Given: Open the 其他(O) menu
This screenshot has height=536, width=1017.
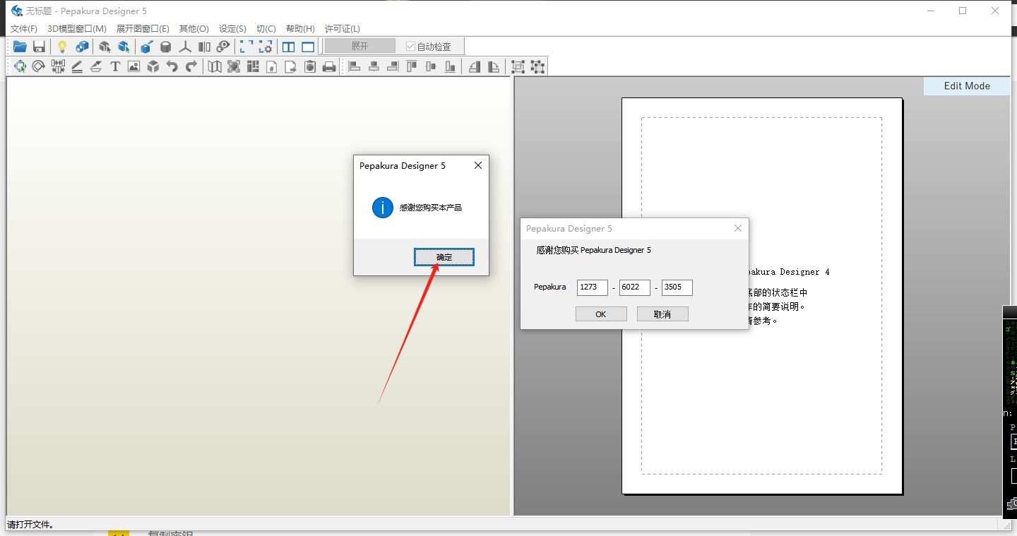Looking at the screenshot, I should tap(194, 29).
